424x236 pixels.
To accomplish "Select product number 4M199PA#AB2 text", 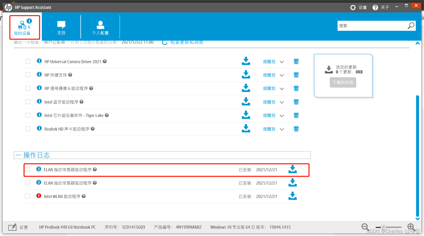I will (189, 227).
